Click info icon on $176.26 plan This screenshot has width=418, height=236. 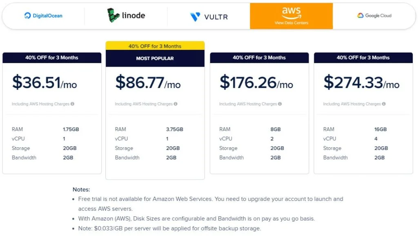pos(280,104)
